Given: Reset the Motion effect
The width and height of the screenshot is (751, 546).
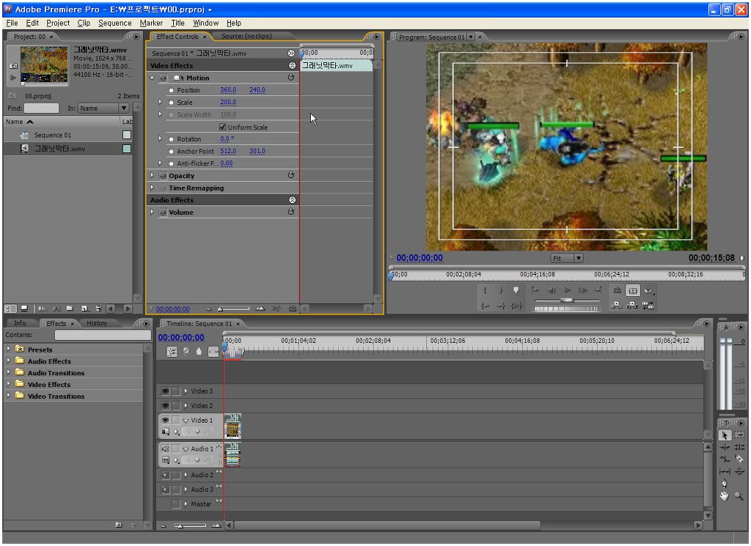Looking at the screenshot, I should coord(291,78).
